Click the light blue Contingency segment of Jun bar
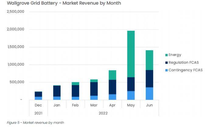Screen dimensions: 213x127 149,93
